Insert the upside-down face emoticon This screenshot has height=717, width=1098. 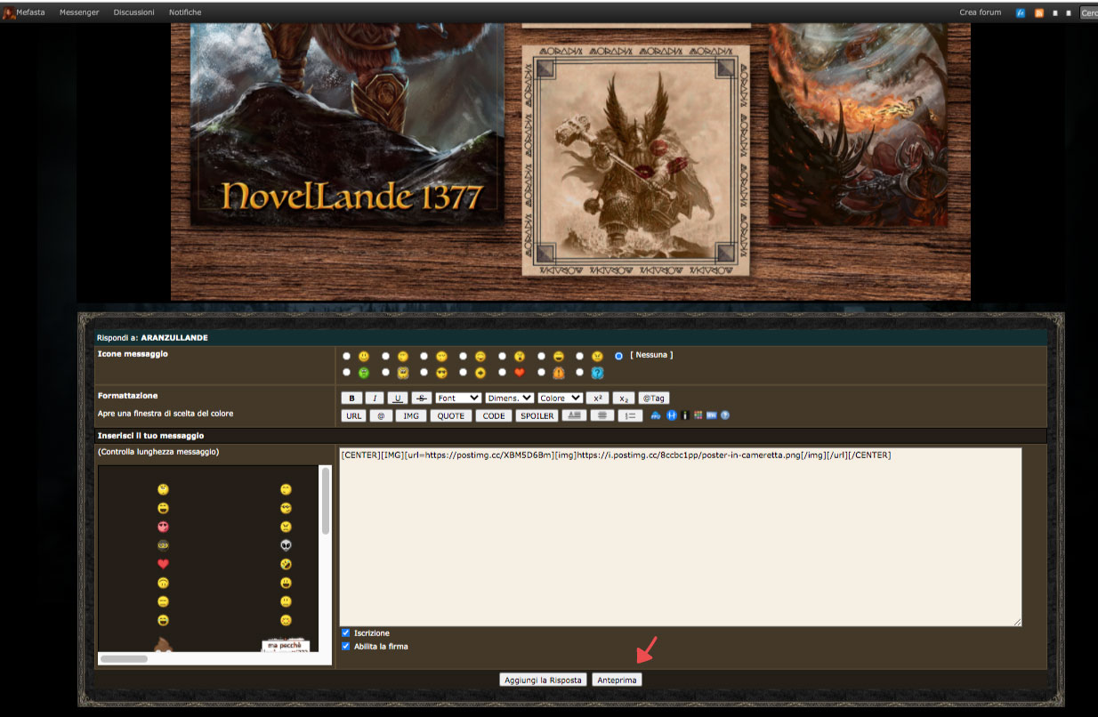(x=164, y=583)
